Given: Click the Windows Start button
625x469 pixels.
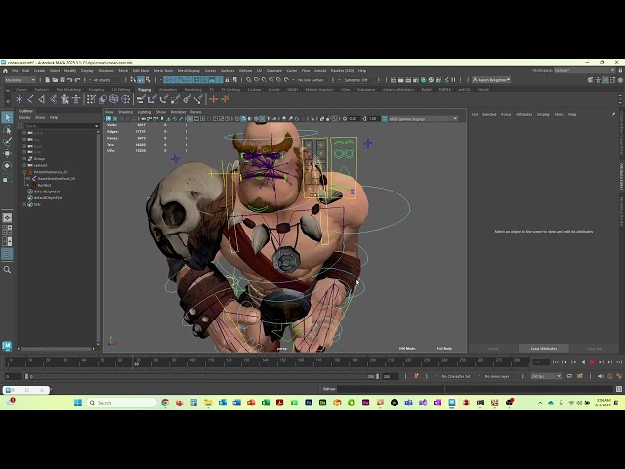Looking at the screenshot, I should (x=78, y=403).
